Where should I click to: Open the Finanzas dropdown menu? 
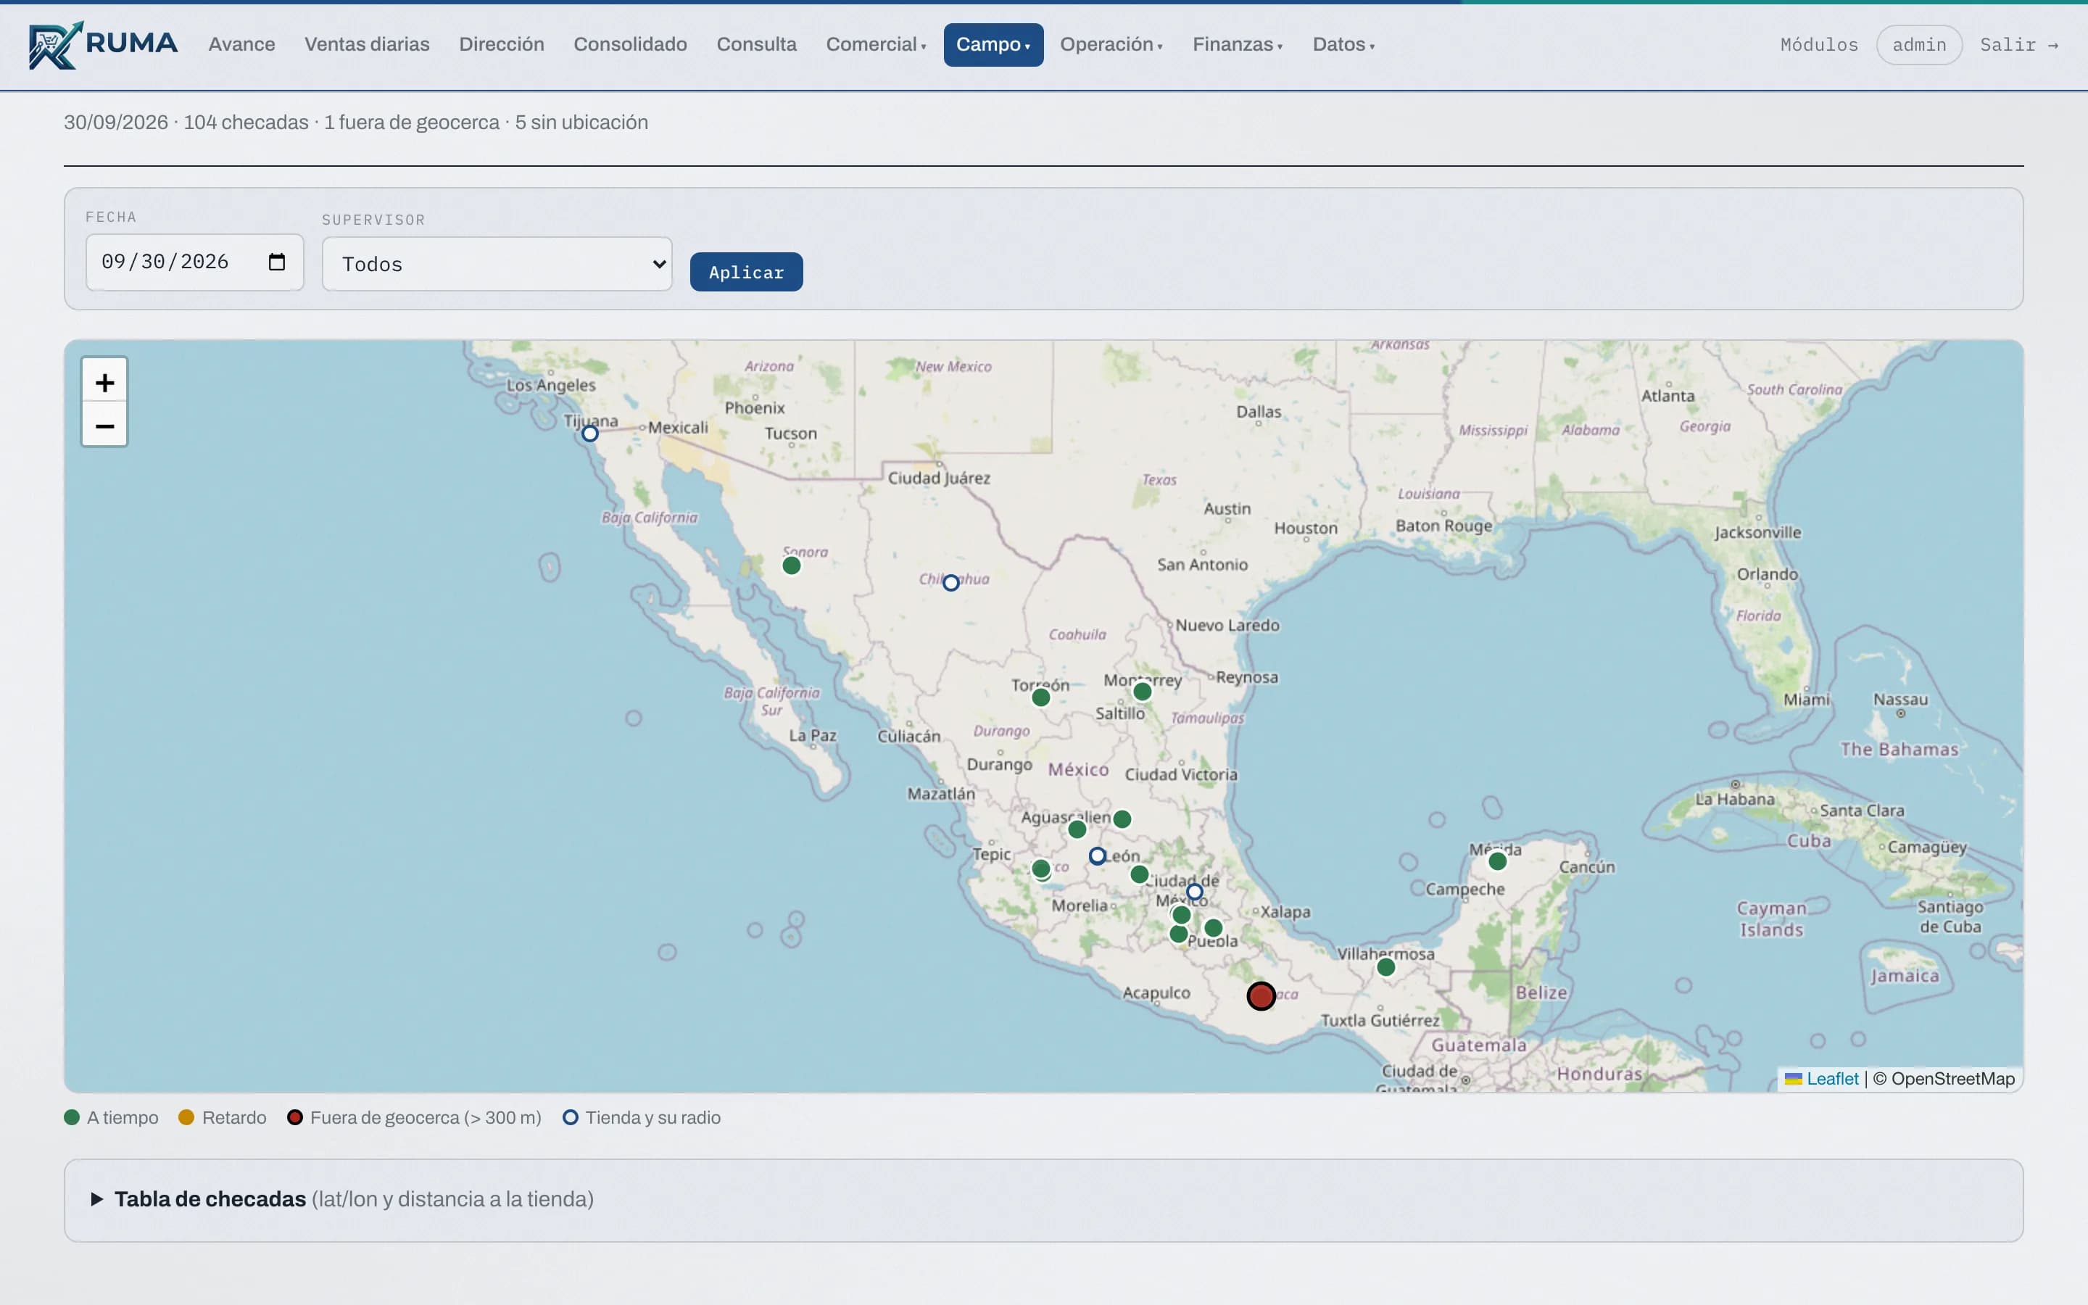point(1238,45)
